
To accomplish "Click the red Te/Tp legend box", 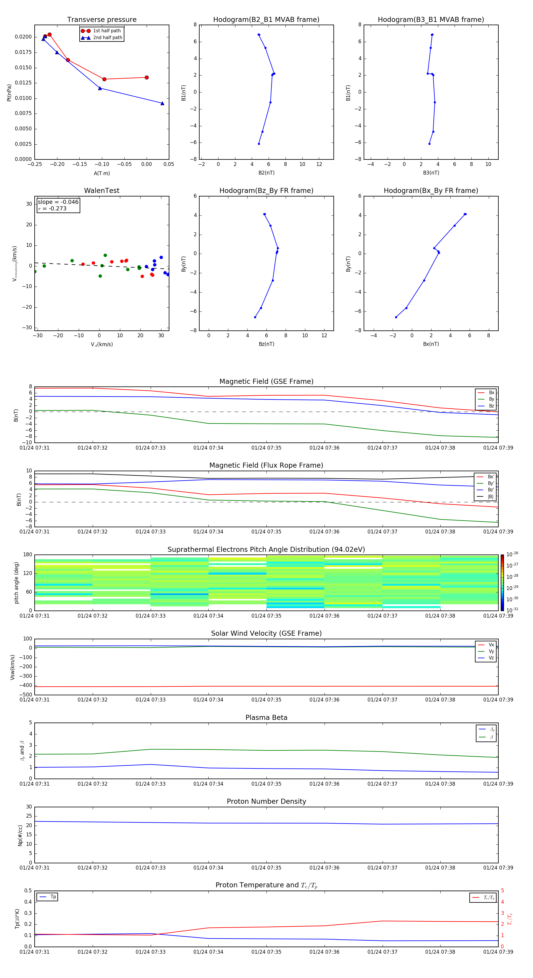I will point(483,898).
